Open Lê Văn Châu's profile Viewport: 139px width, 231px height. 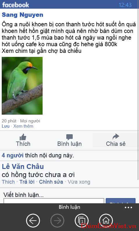coord(23,167)
